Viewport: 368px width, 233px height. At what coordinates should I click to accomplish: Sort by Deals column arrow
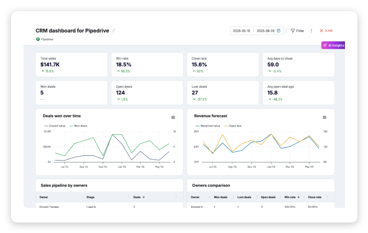tap(143, 197)
